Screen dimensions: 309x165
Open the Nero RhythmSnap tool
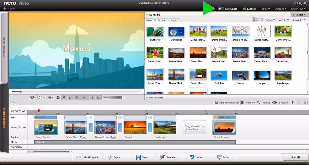point(227,103)
